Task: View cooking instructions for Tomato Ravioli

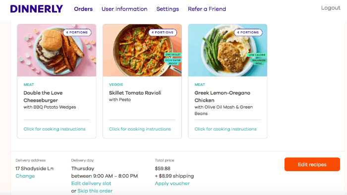Action: tap(140, 129)
